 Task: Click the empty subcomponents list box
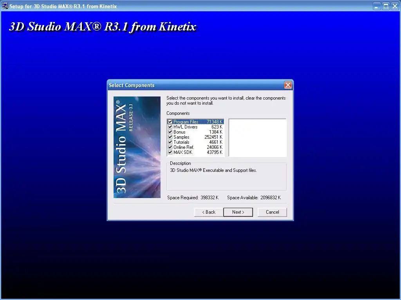click(x=258, y=137)
